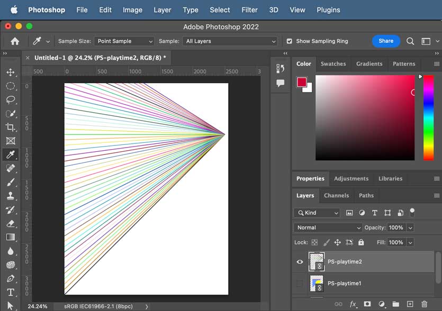This screenshot has width=442, height=311.
Task: Select the Spot Healing Brush tool
Action: tap(11, 168)
